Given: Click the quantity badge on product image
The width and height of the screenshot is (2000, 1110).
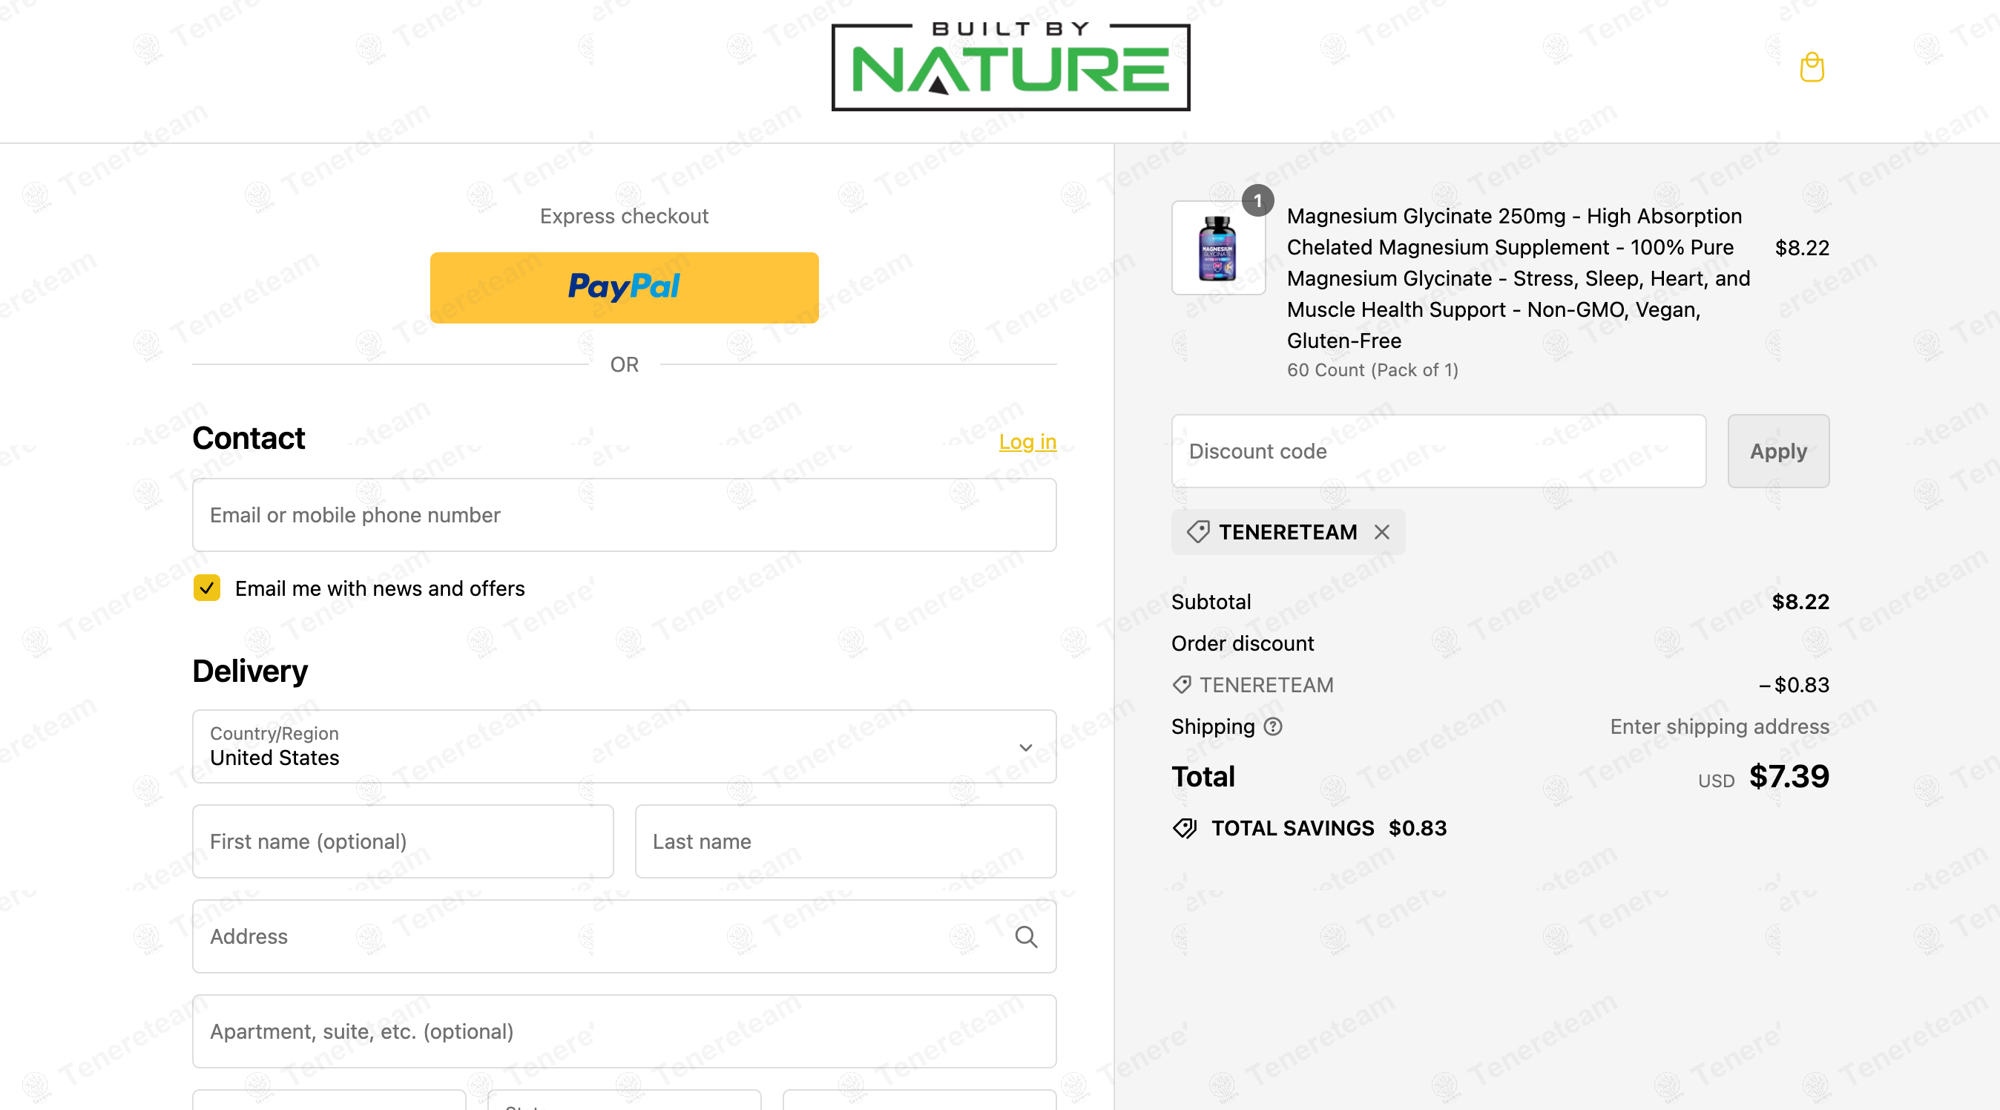Looking at the screenshot, I should [1257, 200].
